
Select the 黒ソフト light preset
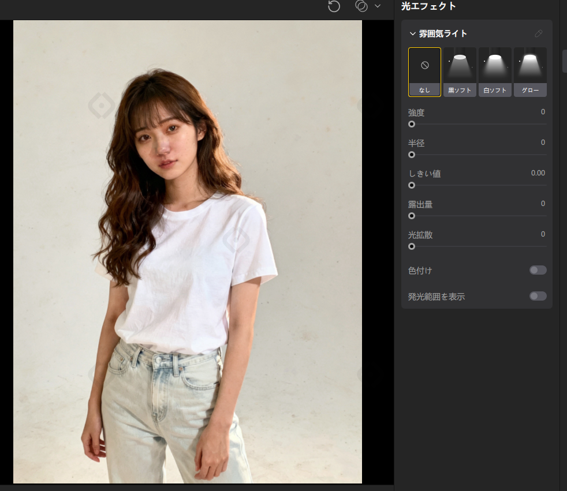coord(460,72)
